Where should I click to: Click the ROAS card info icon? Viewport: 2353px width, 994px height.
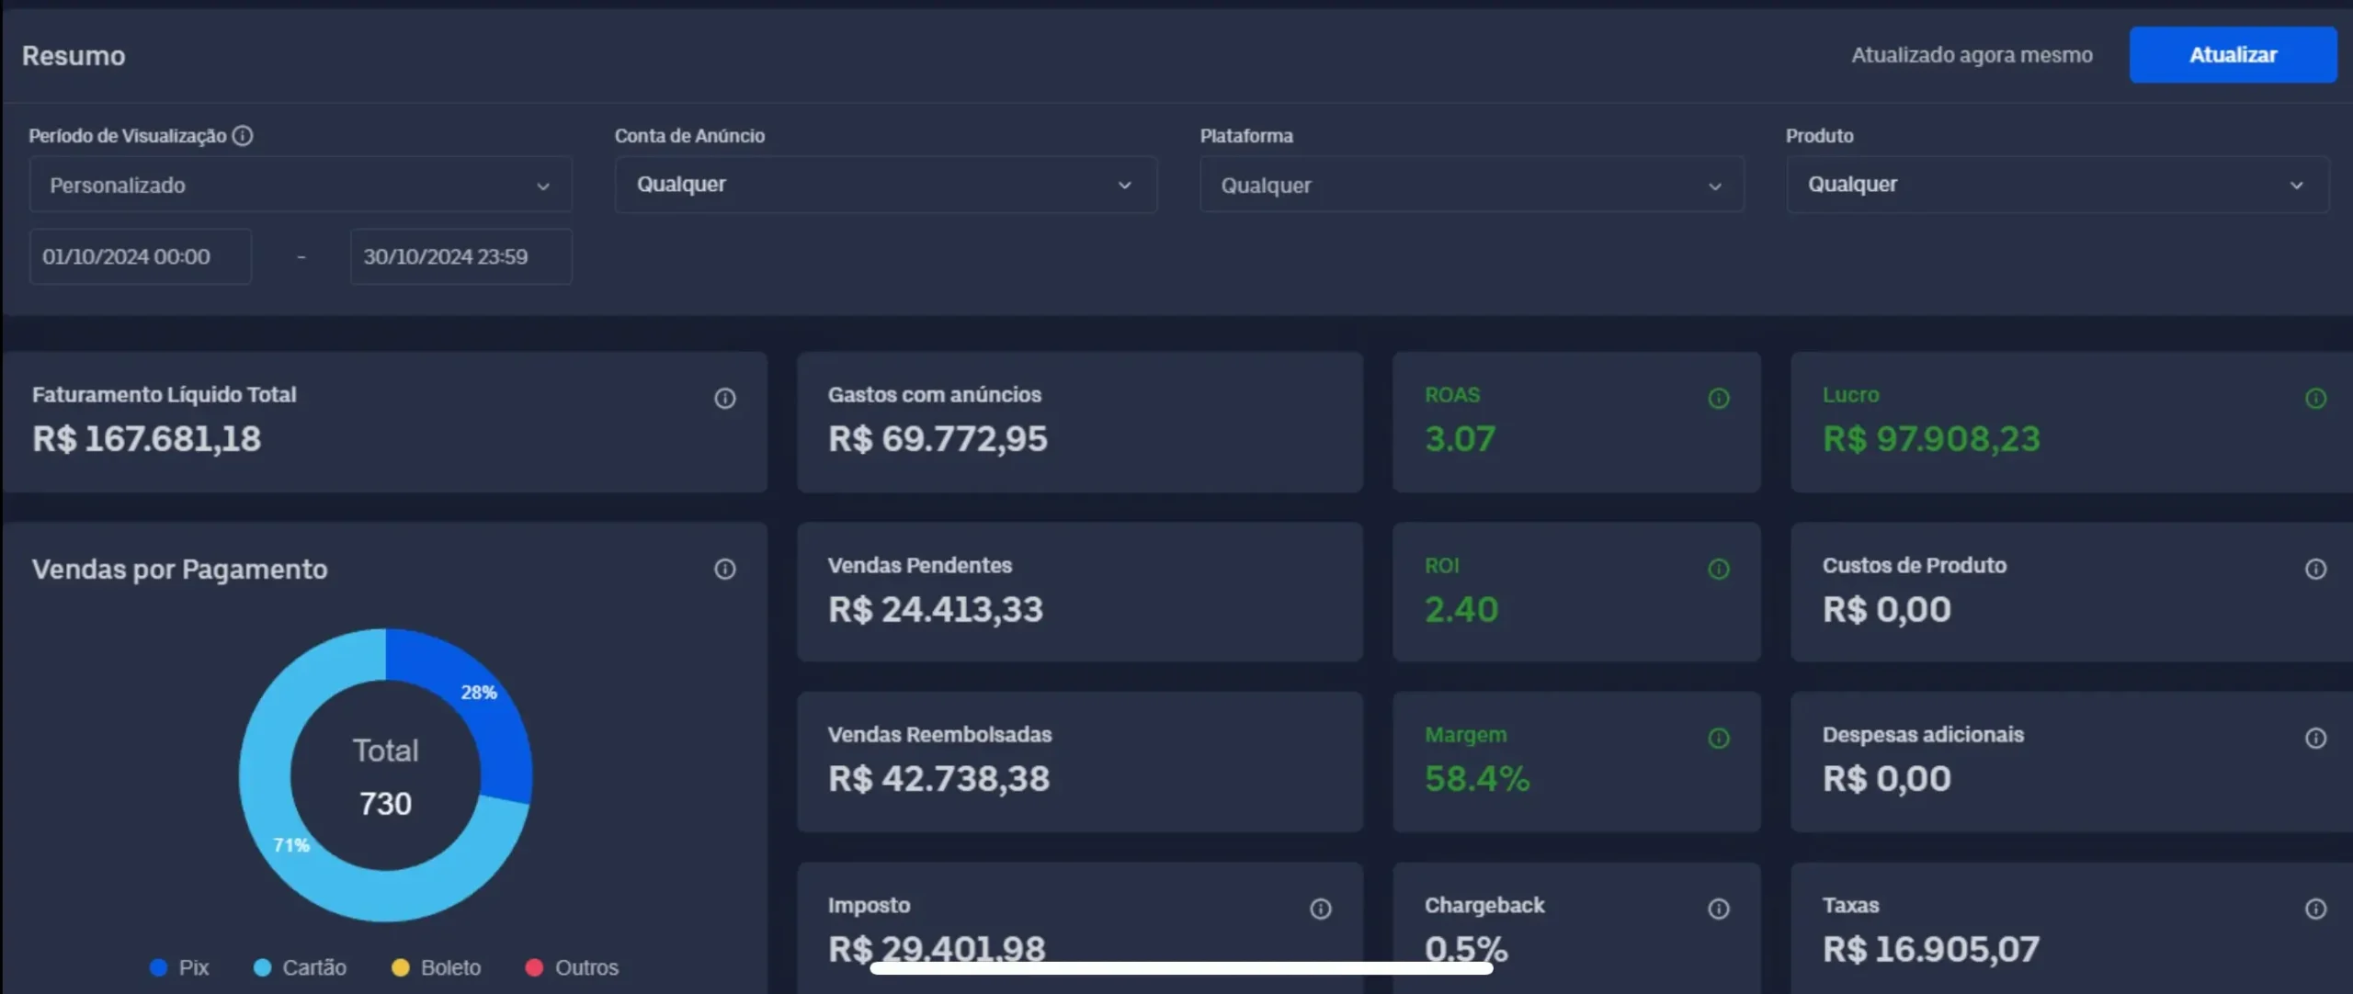1718,399
